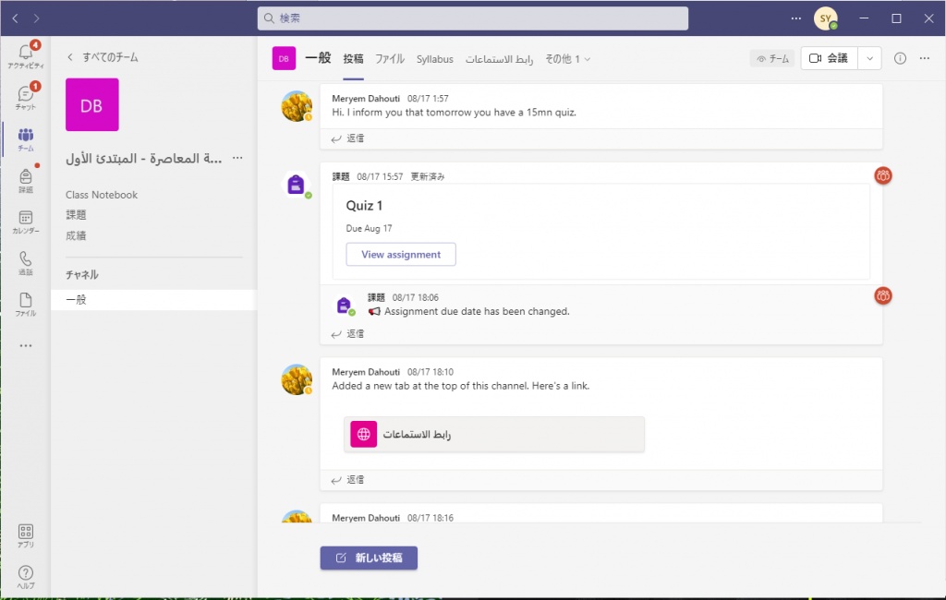
Task: Open more channel options ellipsis at top right
Action: coord(924,58)
